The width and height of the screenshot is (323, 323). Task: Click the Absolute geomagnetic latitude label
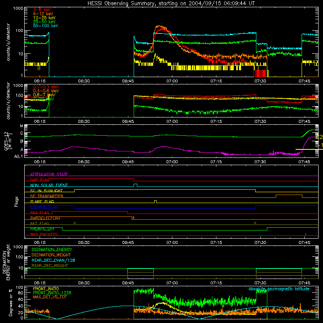pos(279,289)
